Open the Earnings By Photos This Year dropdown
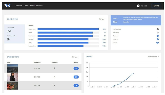 tap(75, 57)
